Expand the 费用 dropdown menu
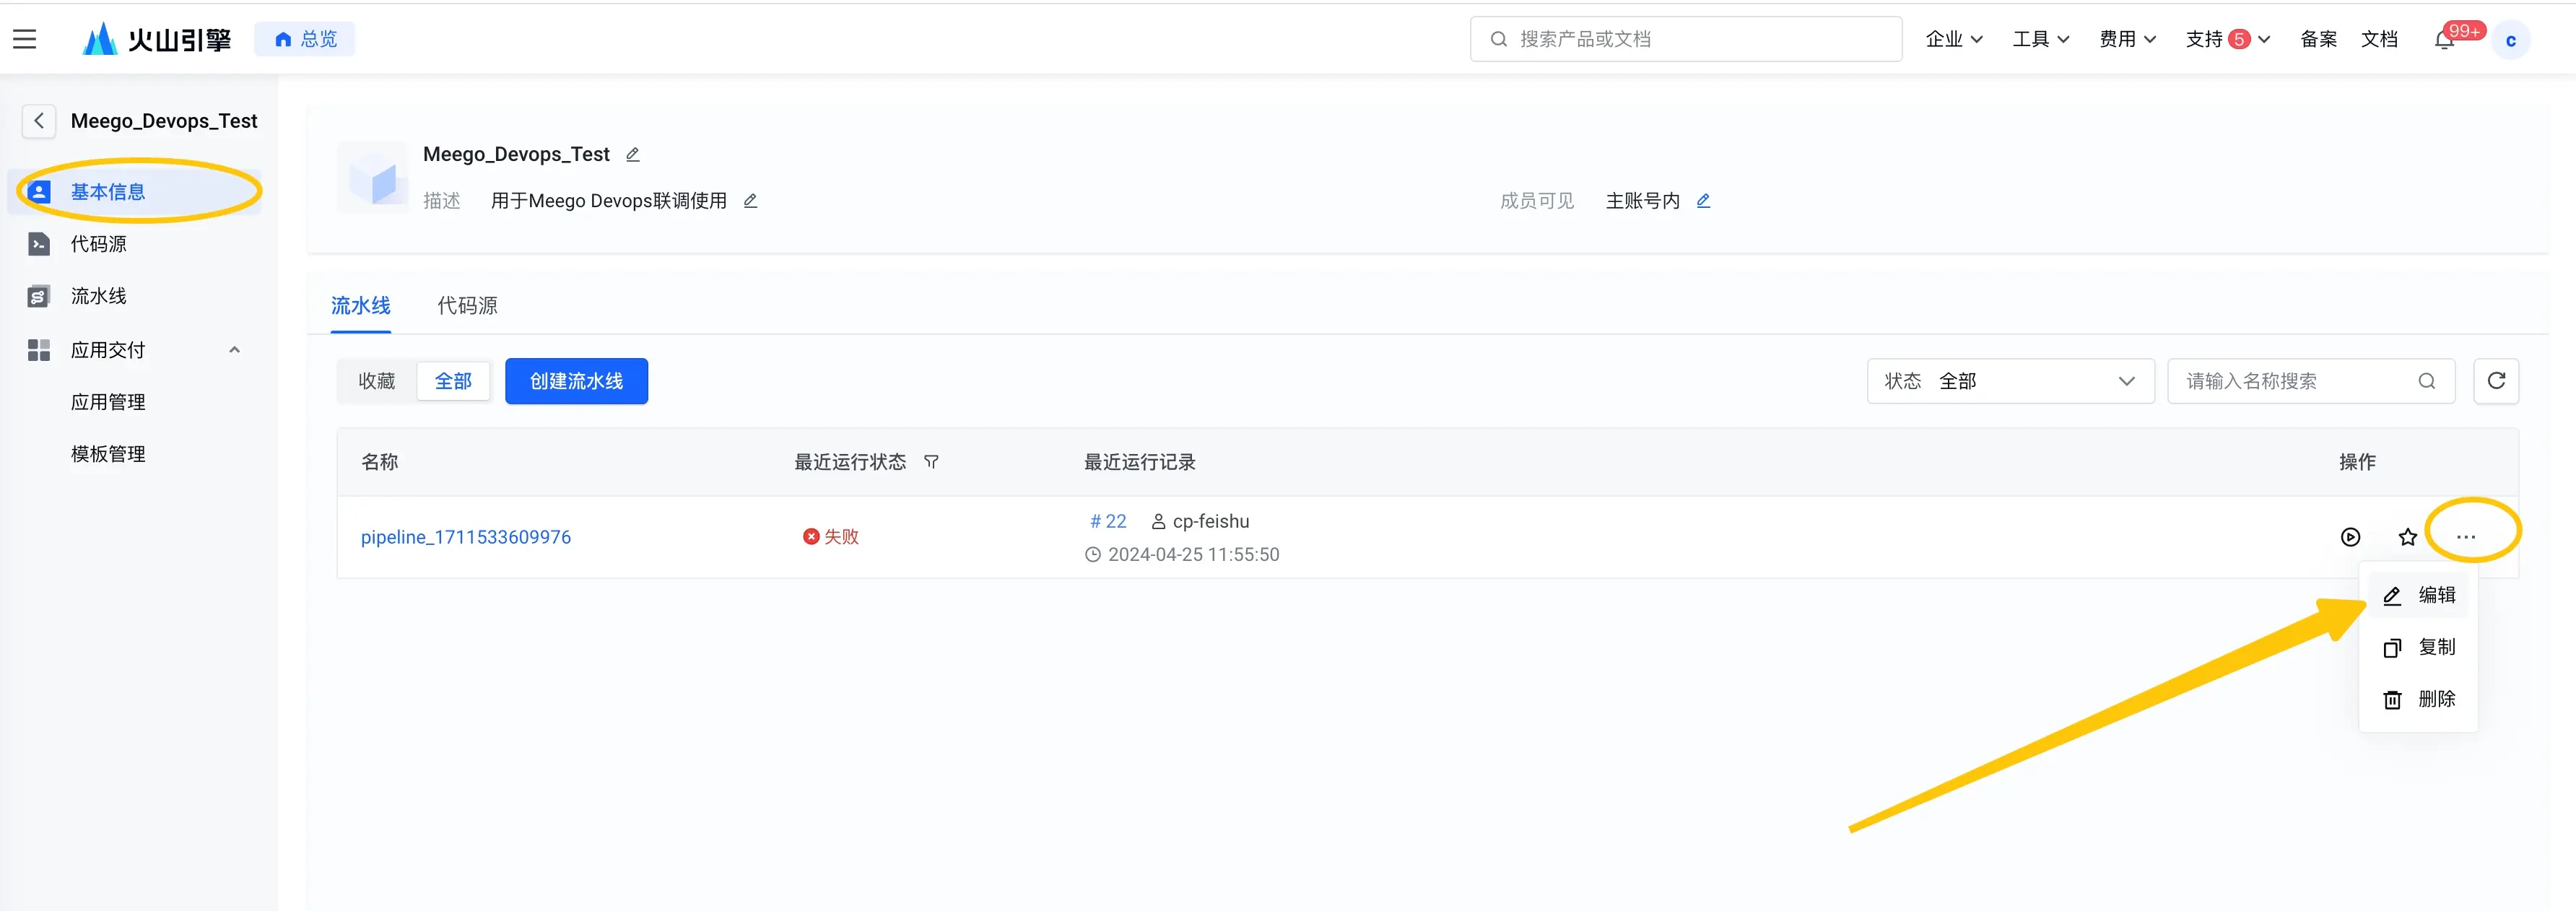2576x911 pixels. point(2127,39)
